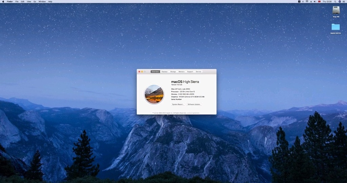Open the Edit menu in menu bar
This screenshot has height=183, width=347.
coord(23,2)
